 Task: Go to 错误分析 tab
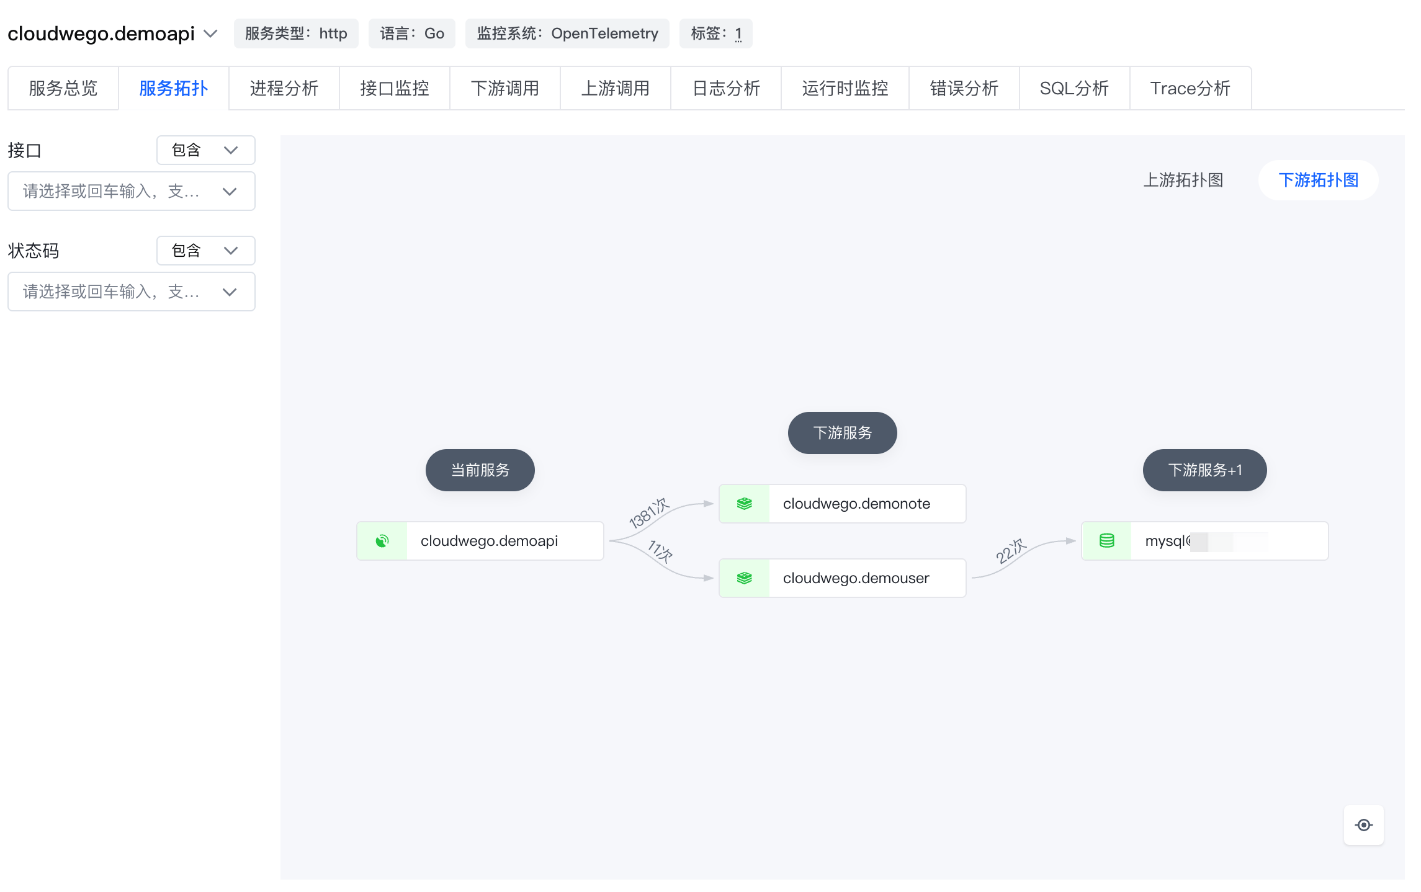(x=963, y=88)
